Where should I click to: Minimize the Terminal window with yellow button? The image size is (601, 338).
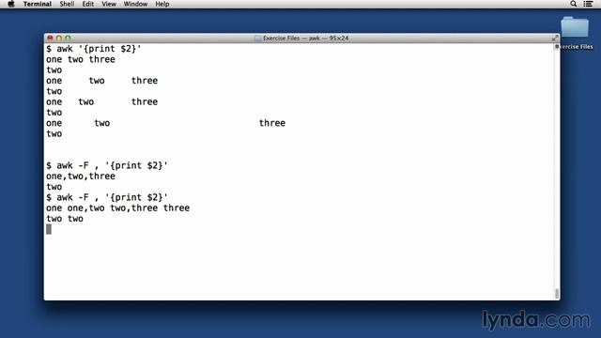(x=58, y=38)
